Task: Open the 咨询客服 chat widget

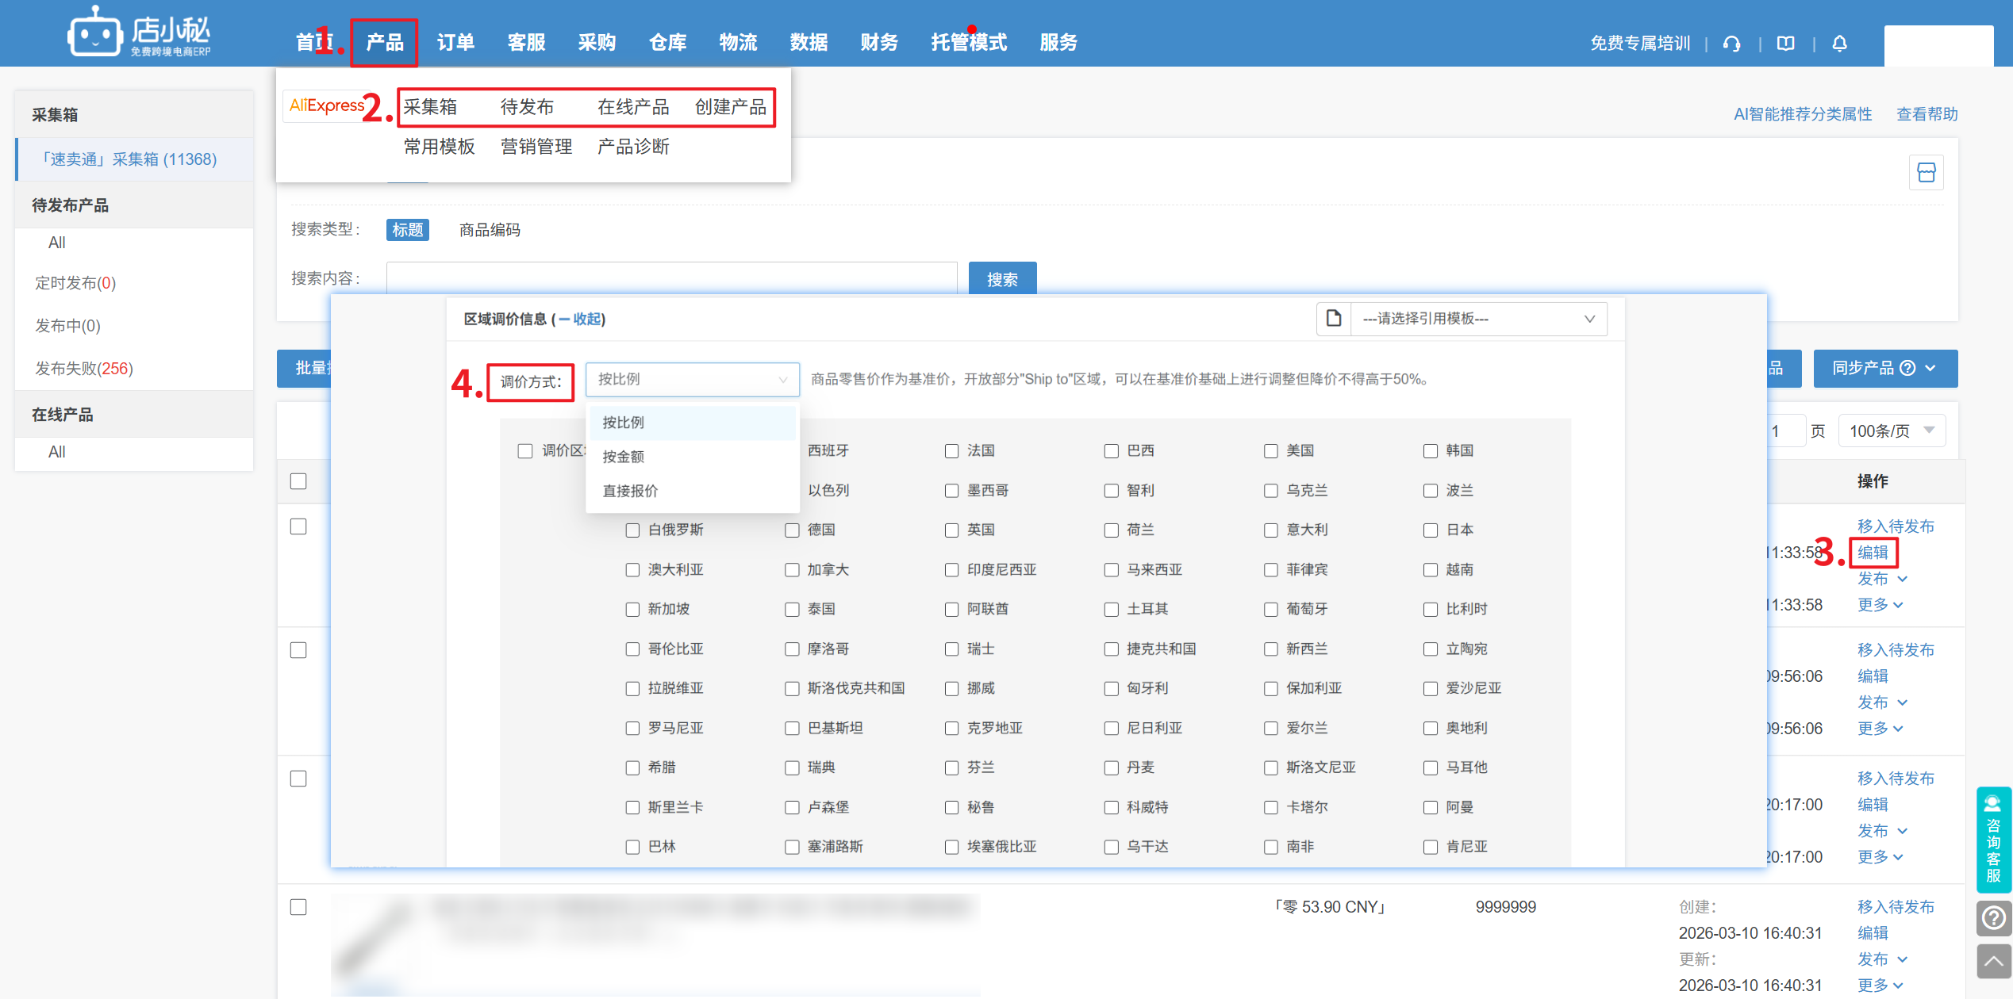Action: point(1992,840)
